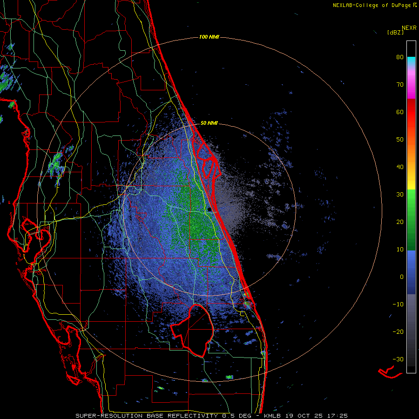The width and height of the screenshot is (419, 419).
Task: Click the 70 value on the dBZ scale
Action: 400,85
